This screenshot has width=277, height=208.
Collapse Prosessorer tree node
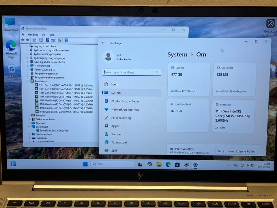(x=28, y=81)
